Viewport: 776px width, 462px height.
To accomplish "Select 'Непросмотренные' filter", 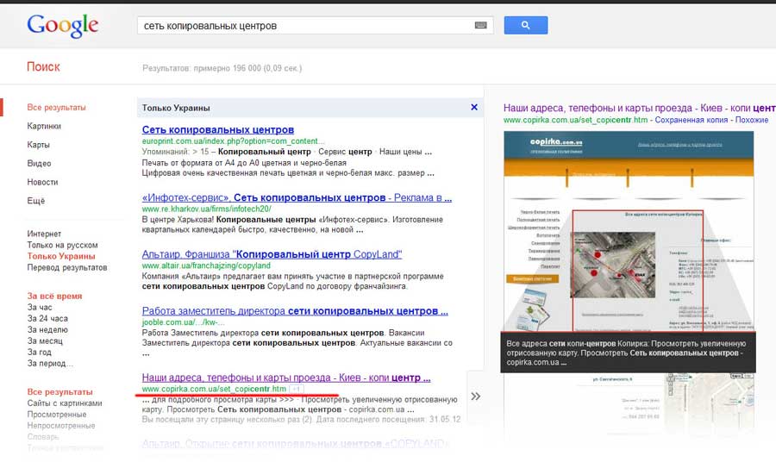I will click(61, 426).
